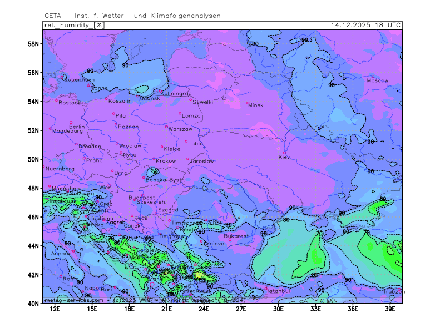Click the Praha city label
The width and height of the screenshot is (445, 333).
(94, 160)
